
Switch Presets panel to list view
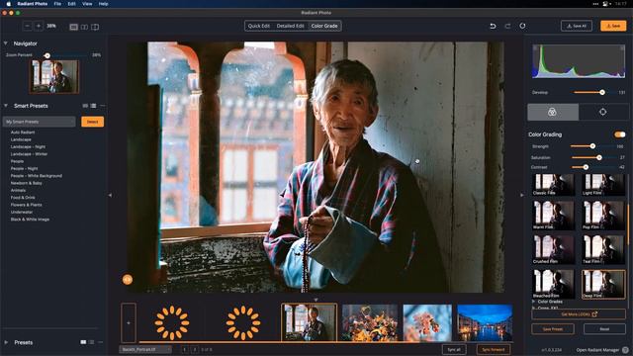coord(92,342)
